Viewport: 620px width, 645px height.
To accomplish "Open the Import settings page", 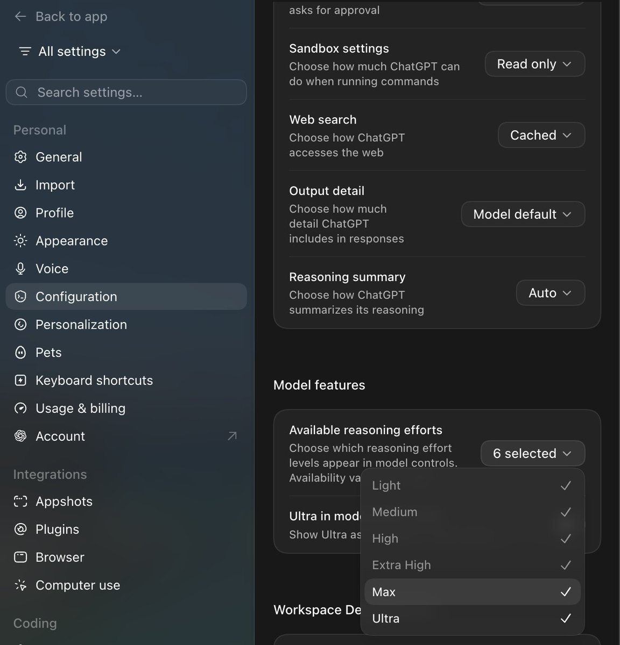I will (126, 185).
